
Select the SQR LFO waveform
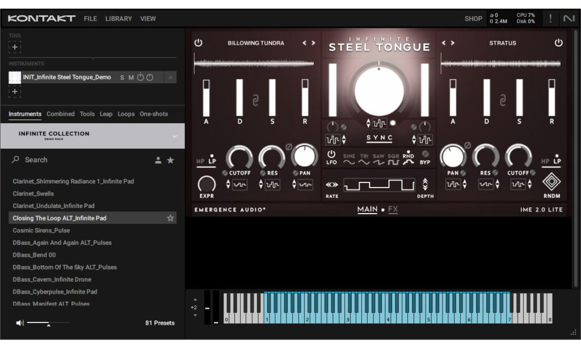point(393,159)
